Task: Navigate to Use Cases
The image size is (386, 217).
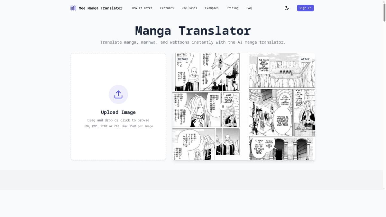Action: tap(189, 8)
